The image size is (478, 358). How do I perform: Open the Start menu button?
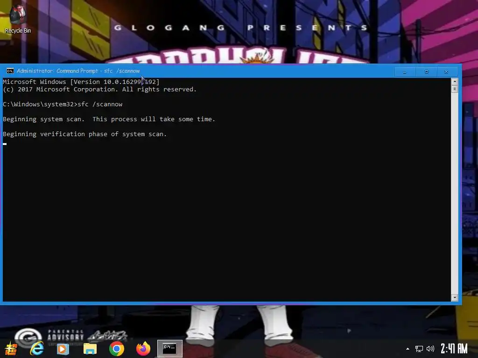click(11, 349)
